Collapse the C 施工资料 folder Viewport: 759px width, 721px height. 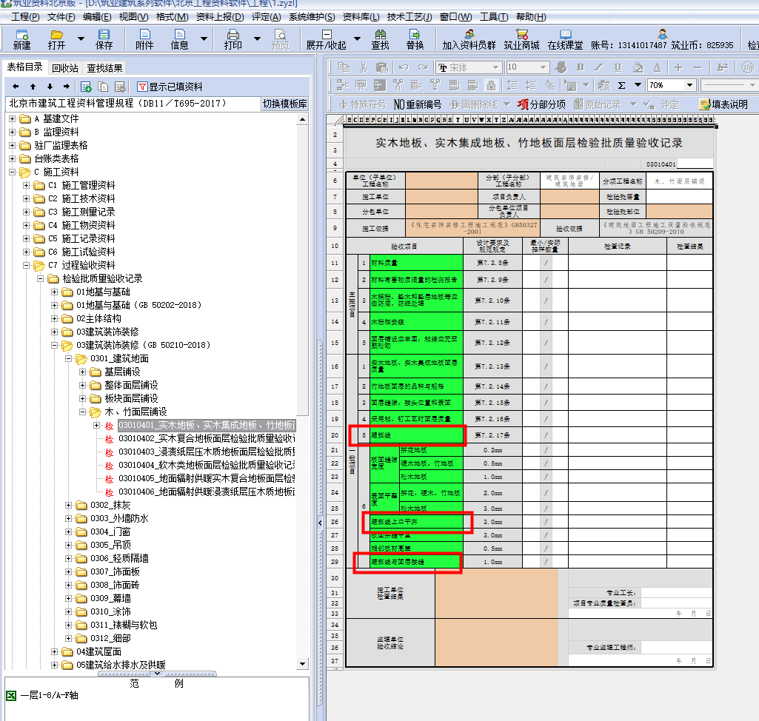(x=12, y=172)
